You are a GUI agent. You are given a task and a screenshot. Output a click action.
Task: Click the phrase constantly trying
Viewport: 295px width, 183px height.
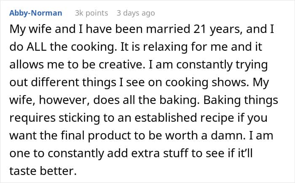tap(222, 65)
